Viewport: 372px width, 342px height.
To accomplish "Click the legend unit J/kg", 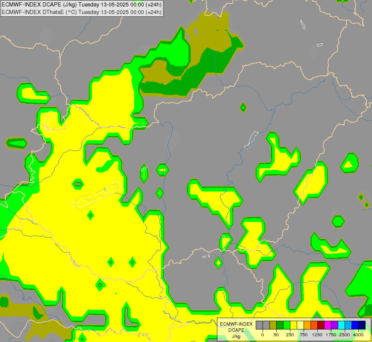I will coord(236,336).
